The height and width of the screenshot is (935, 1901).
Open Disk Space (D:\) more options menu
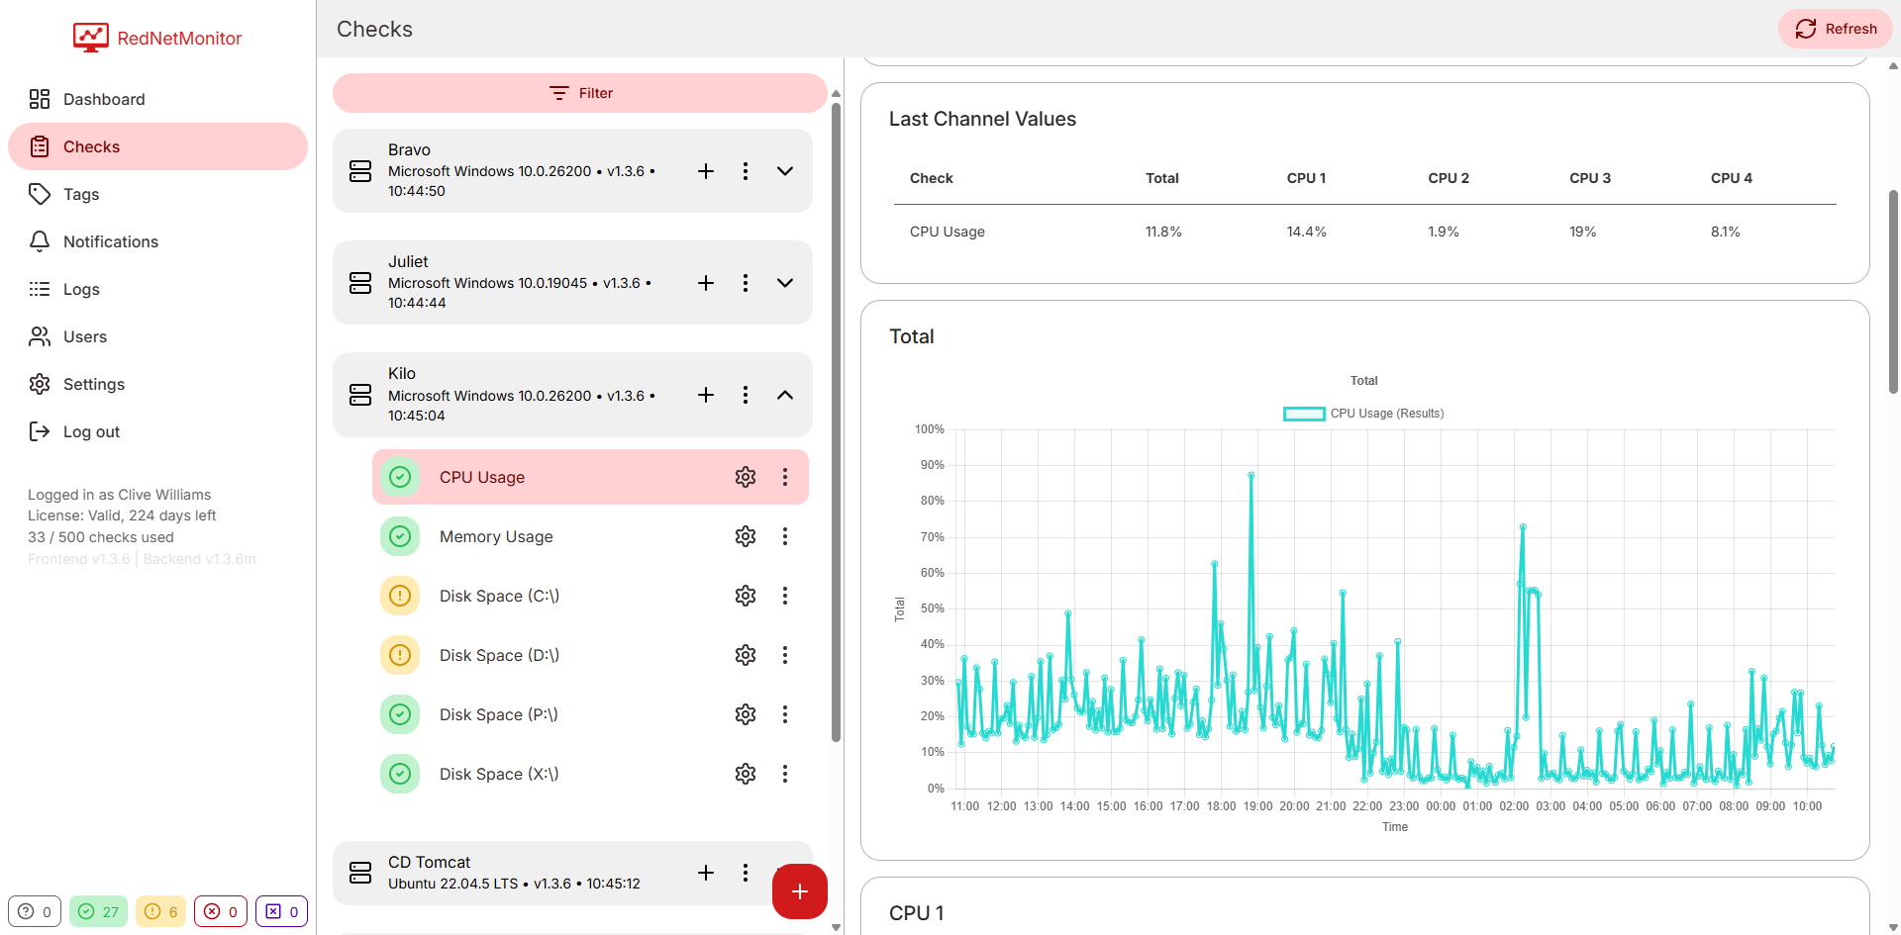pyautogui.click(x=785, y=655)
